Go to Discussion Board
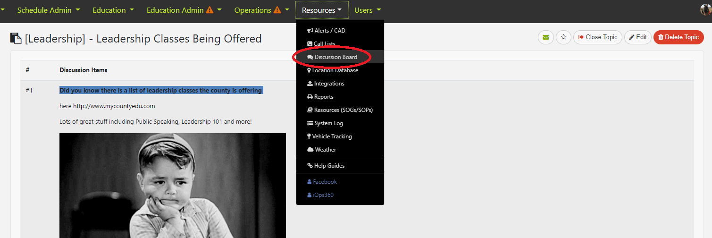This screenshot has width=712, height=238. [x=340, y=57]
